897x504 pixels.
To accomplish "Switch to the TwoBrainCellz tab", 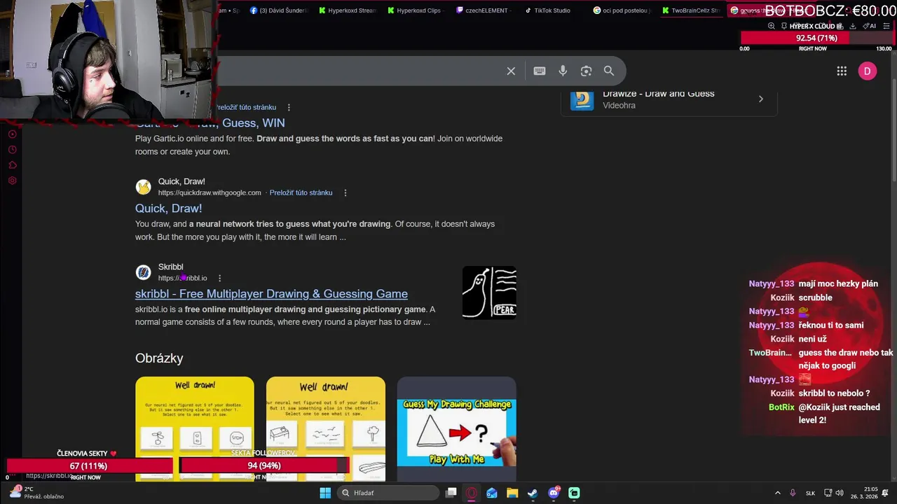I will (690, 10).
